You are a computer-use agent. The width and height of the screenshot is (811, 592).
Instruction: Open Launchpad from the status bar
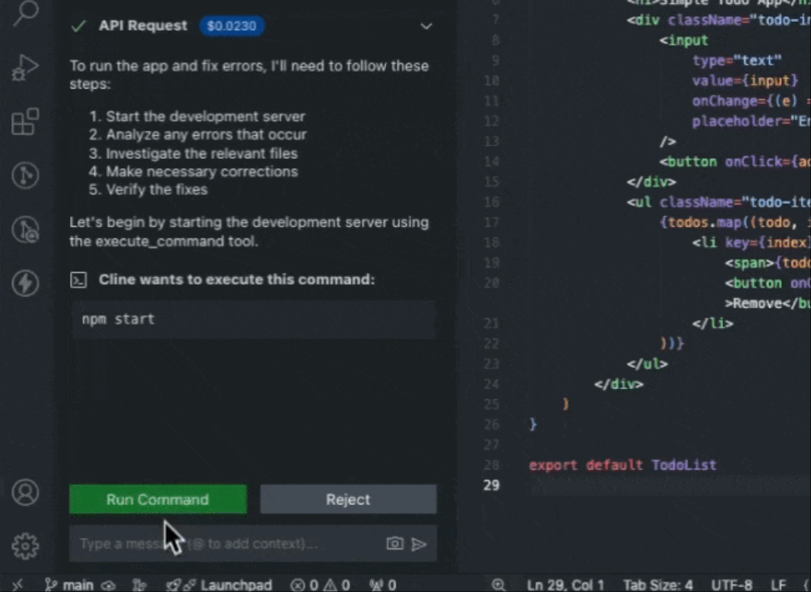pos(227,585)
